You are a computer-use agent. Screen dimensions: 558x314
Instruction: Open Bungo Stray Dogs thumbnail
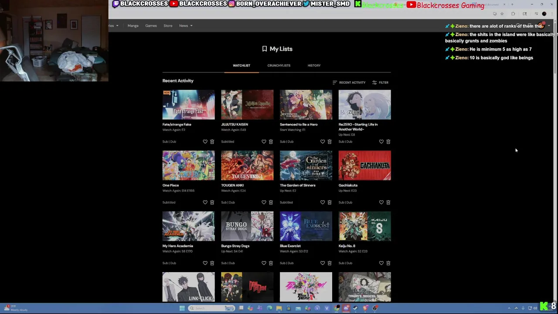coord(247,226)
